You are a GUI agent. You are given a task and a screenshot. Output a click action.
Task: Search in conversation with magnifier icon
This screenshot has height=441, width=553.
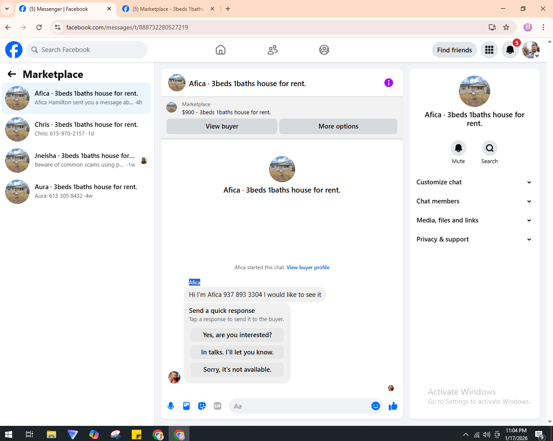(489, 148)
